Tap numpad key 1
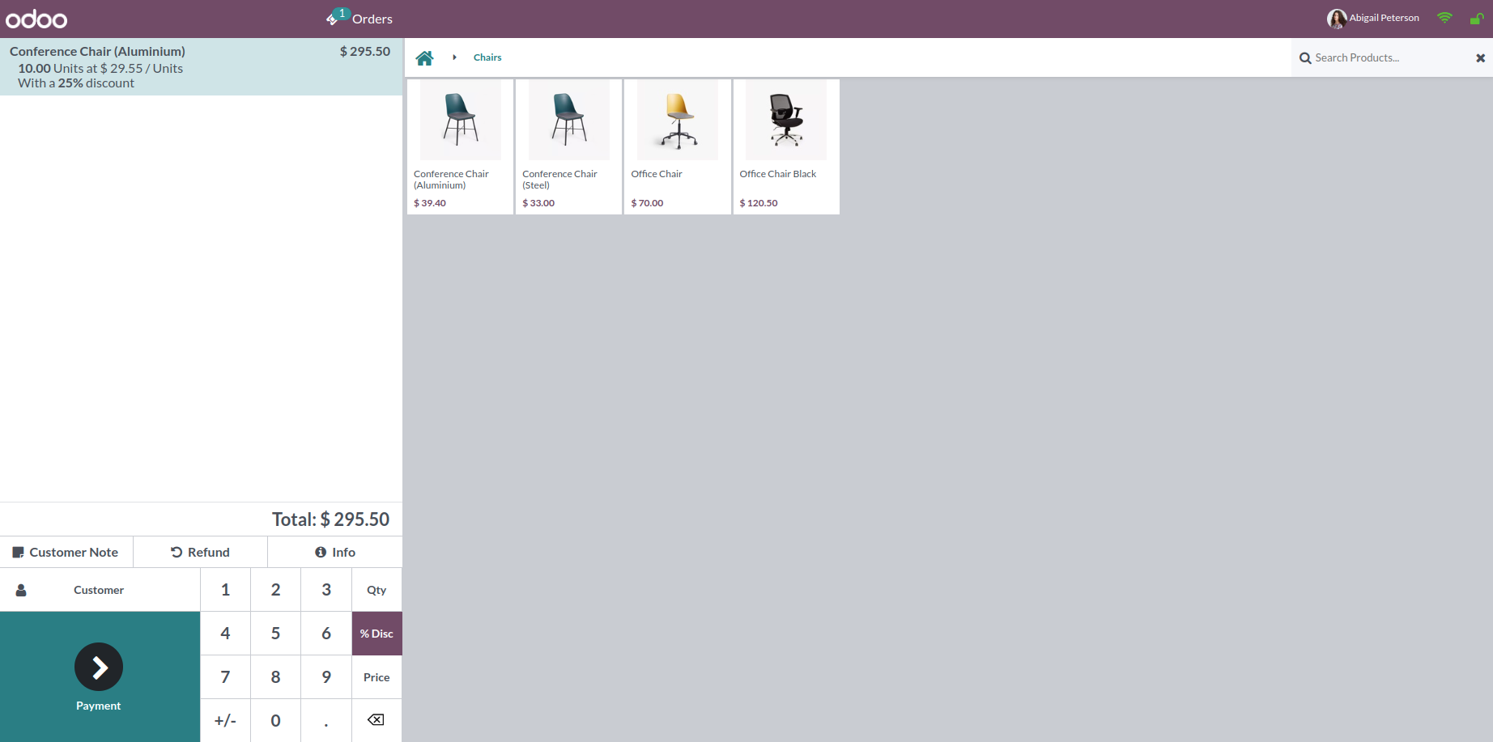This screenshot has height=742, width=1493. click(x=226, y=590)
